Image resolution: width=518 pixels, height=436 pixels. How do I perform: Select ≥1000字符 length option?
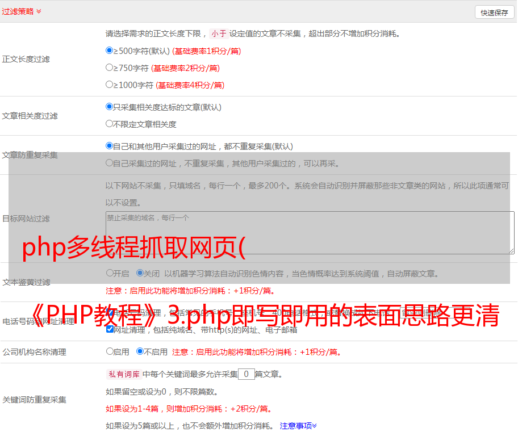(x=109, y=84)
